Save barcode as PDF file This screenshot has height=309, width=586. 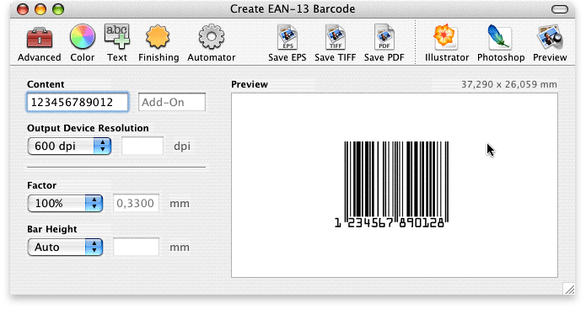pyautogui.click(x=384, y=43)
